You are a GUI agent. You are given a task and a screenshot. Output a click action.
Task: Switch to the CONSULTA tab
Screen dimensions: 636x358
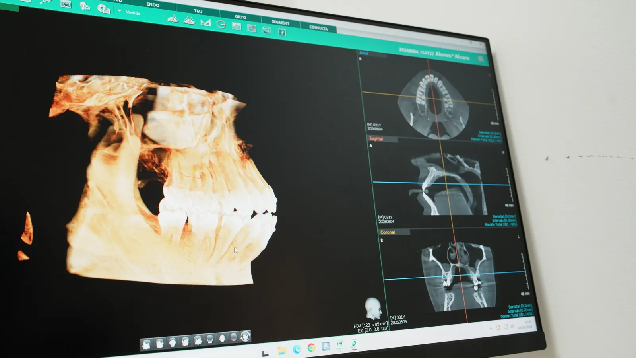point(318,28)
